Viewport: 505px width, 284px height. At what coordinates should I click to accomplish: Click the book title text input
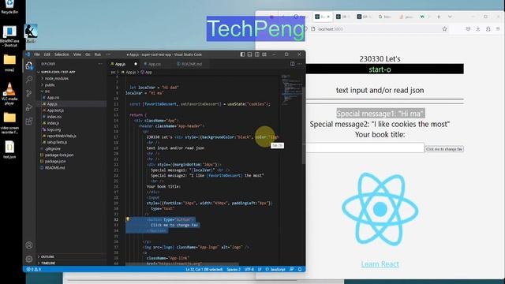[x=365, y=148]
